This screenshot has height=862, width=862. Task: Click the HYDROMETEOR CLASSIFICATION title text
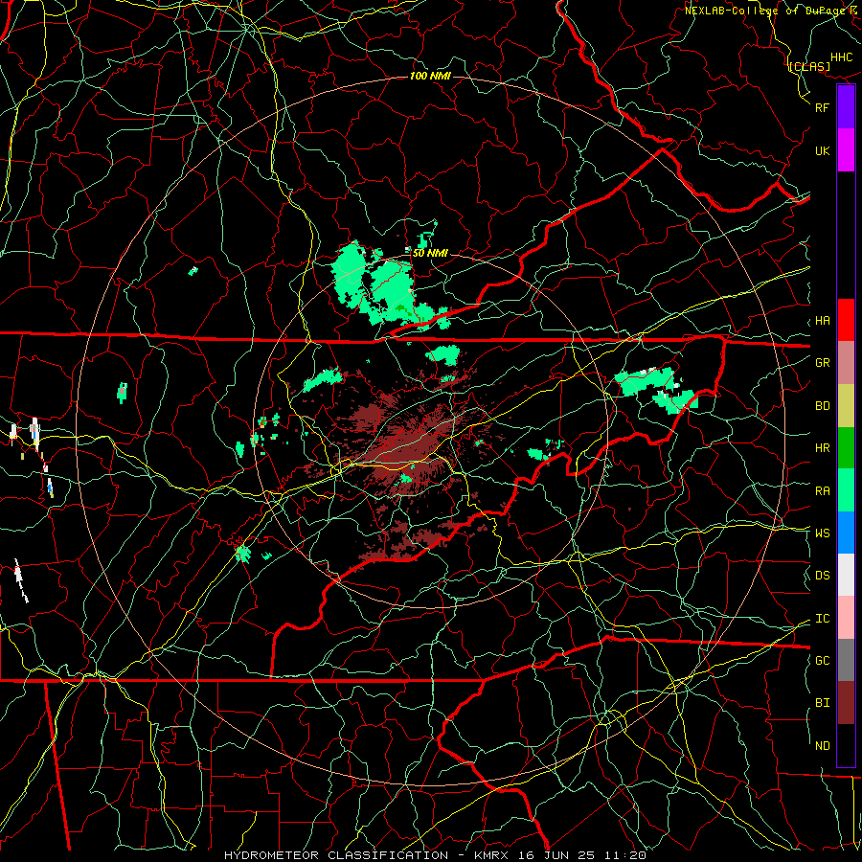(335, 855)
